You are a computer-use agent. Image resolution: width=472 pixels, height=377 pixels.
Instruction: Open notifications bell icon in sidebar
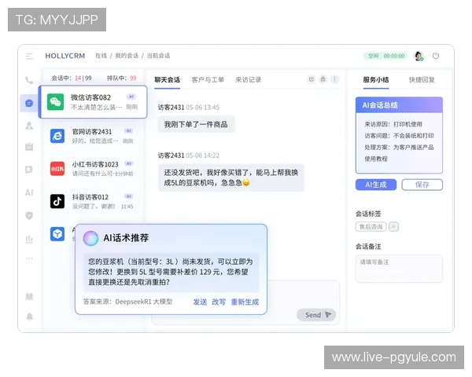pos(30,317)
